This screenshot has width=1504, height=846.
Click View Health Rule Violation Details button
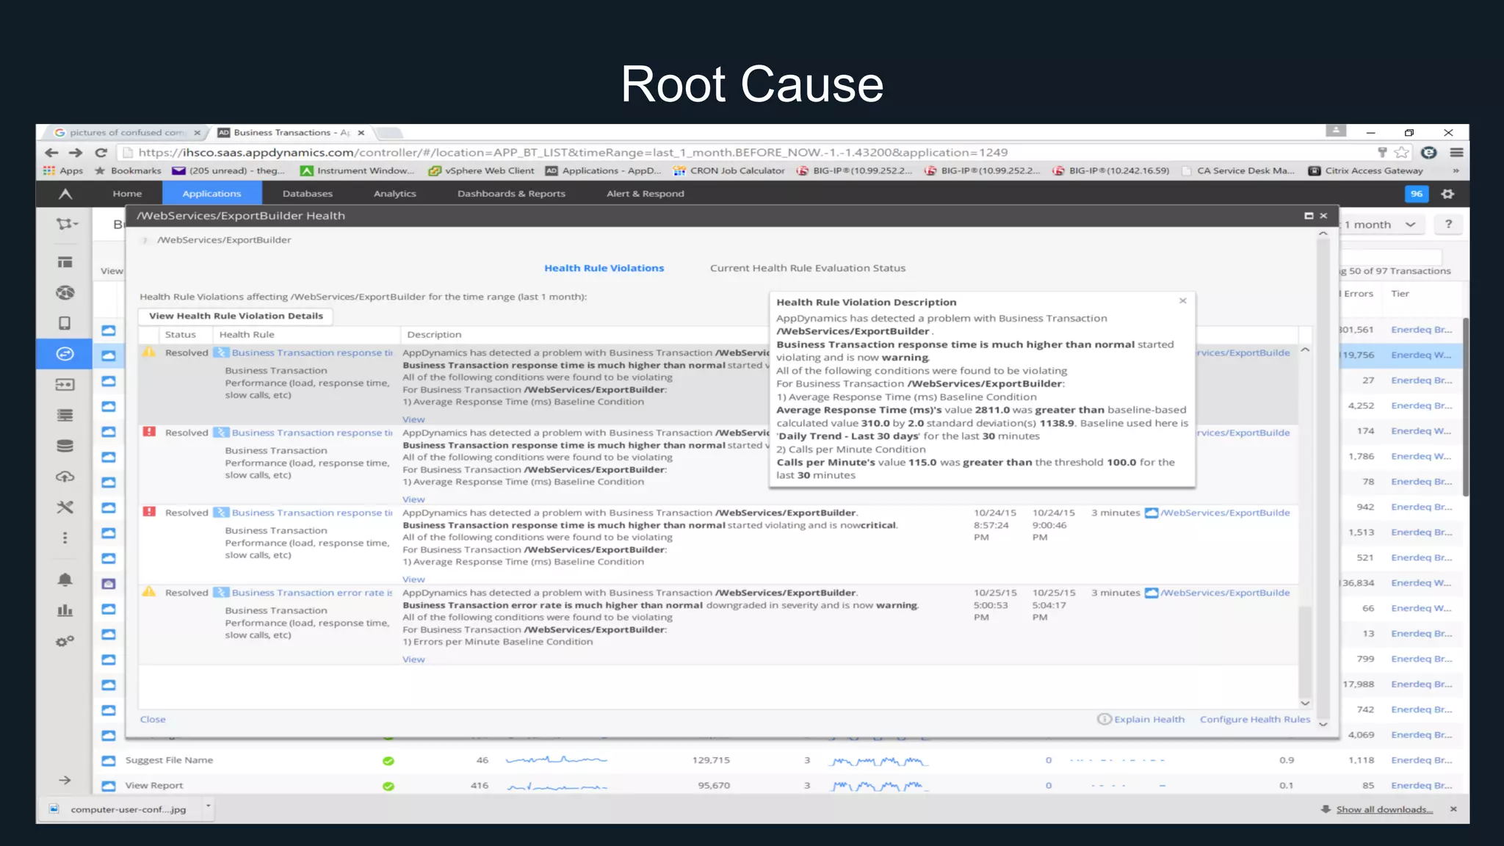(236, 316)
